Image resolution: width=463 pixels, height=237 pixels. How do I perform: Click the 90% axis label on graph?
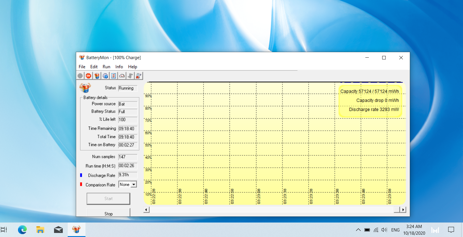point(148,96)
